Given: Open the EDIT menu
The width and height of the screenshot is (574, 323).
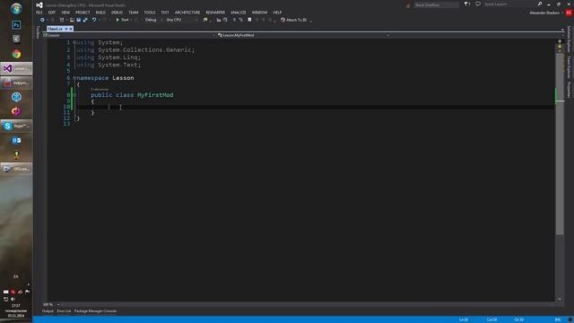Looking at the screenshot, I should click(52, 13).
